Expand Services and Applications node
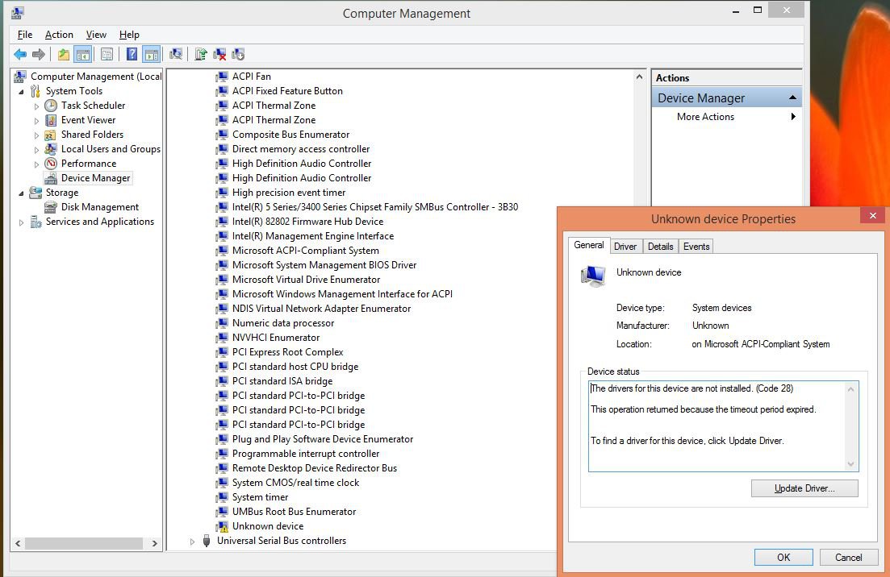The height and width of the screenshot is (577, 890). click(x=22, y=222)
